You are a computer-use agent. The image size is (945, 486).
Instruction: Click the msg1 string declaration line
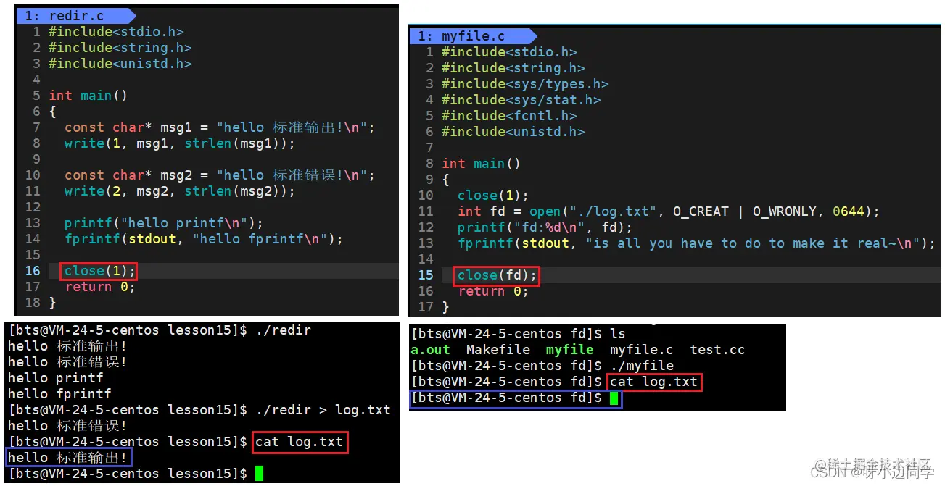[x=220, y=127]
